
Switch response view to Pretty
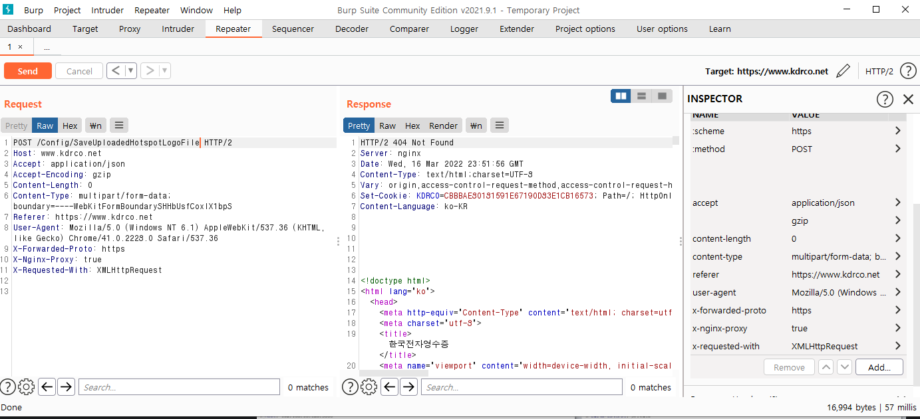359,126
